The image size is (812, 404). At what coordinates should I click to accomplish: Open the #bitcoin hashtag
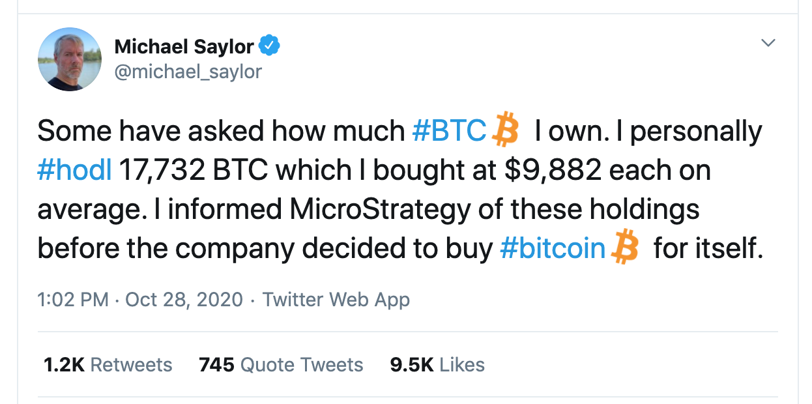[553, 249]
